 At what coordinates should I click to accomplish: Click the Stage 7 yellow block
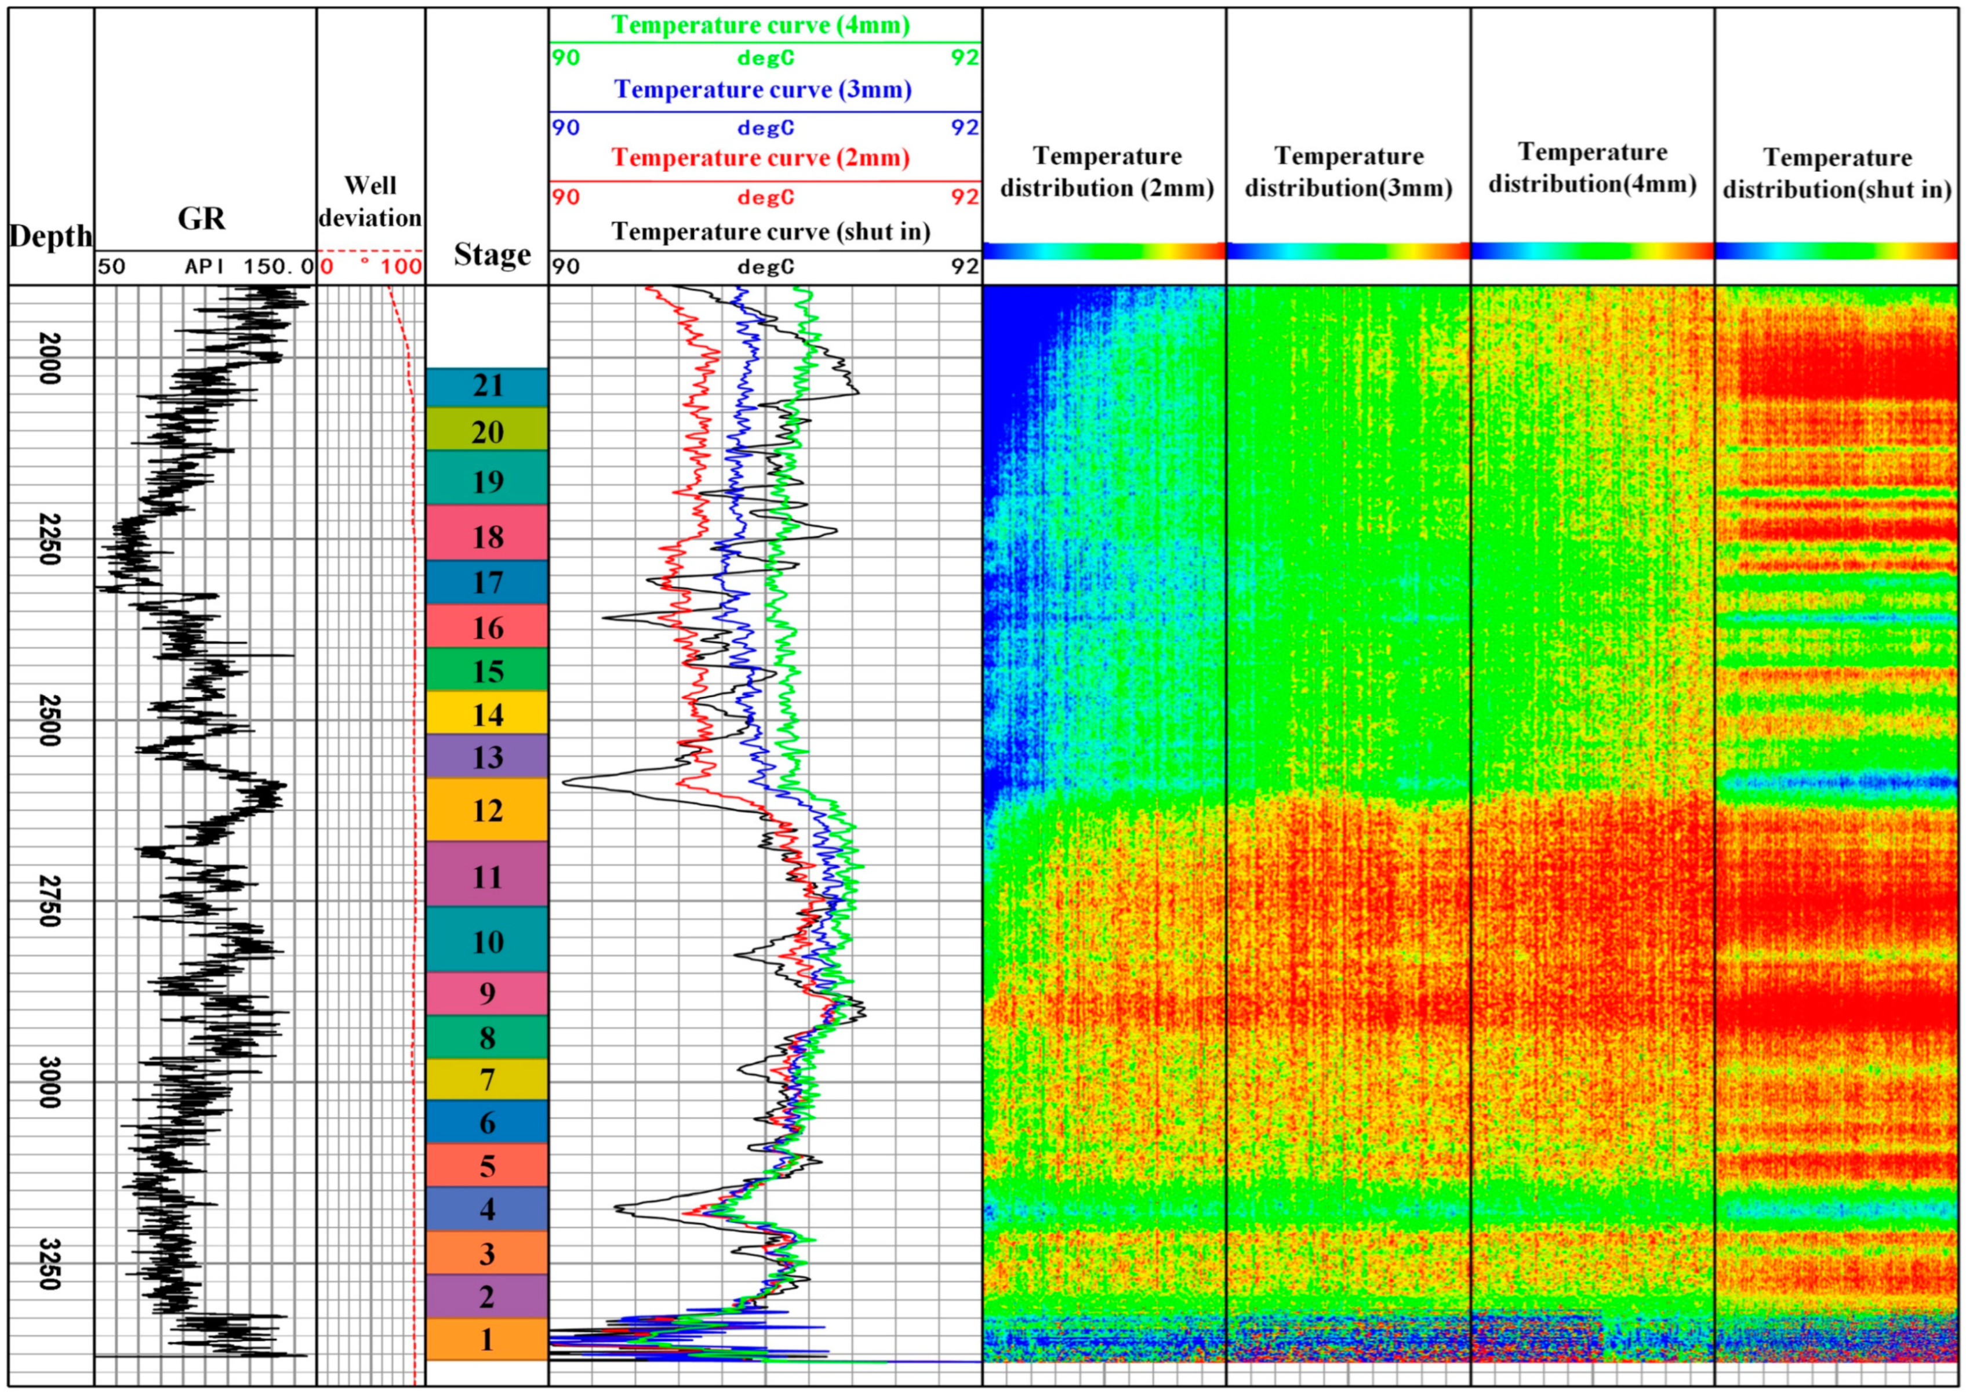point(487,1079)
